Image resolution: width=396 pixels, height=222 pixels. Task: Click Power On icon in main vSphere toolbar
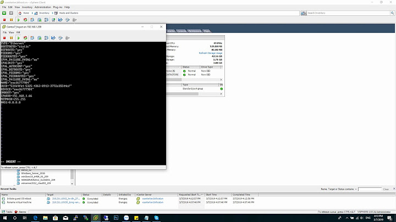19,20
